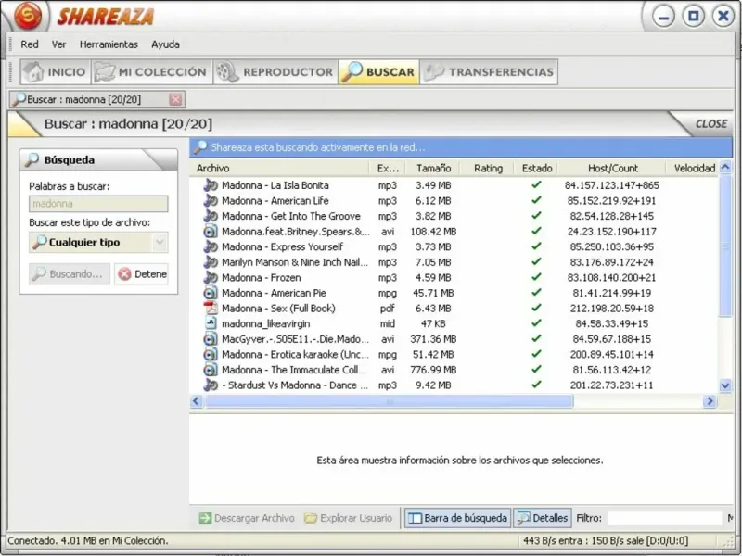Switch to the REPRODUCTOR media player
742x556 pixels.
tap(275, 72)
